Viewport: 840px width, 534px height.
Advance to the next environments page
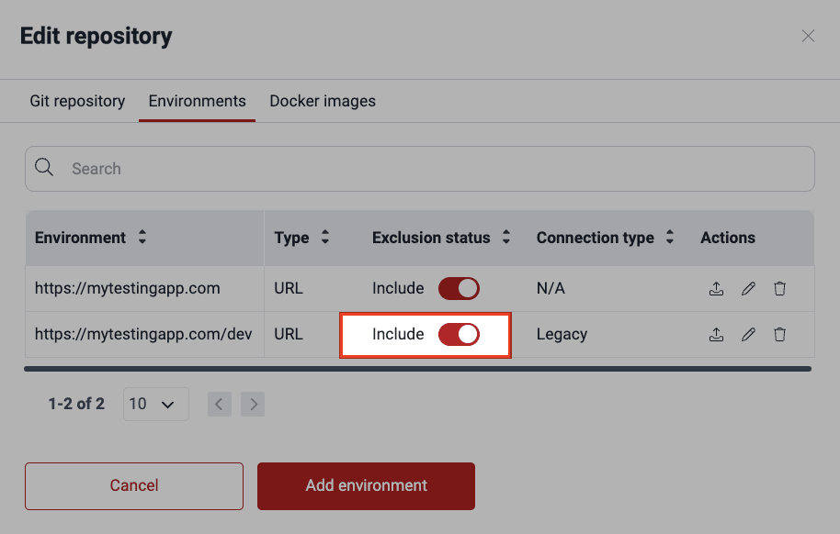(x=253, y=404)
